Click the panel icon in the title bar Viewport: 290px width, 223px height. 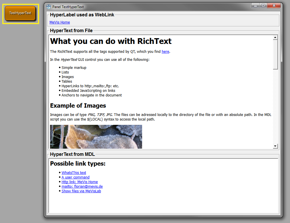(x=48, y=7)
